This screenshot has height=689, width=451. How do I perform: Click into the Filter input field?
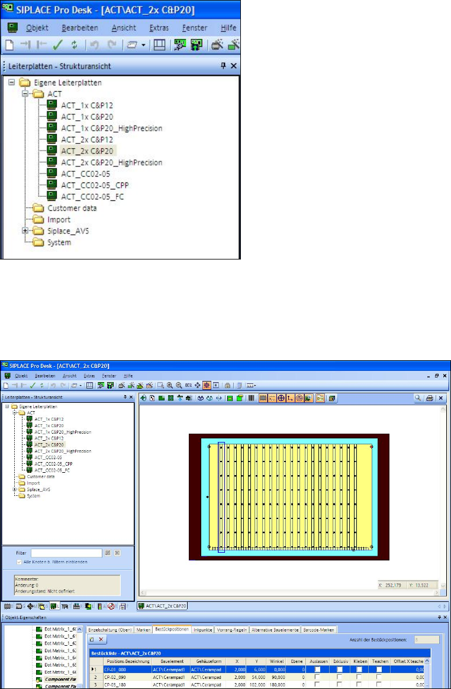tap(66, 553)
